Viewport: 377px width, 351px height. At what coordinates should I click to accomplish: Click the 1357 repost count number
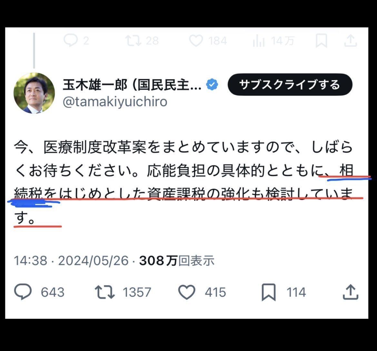click(x=137, y=292)
